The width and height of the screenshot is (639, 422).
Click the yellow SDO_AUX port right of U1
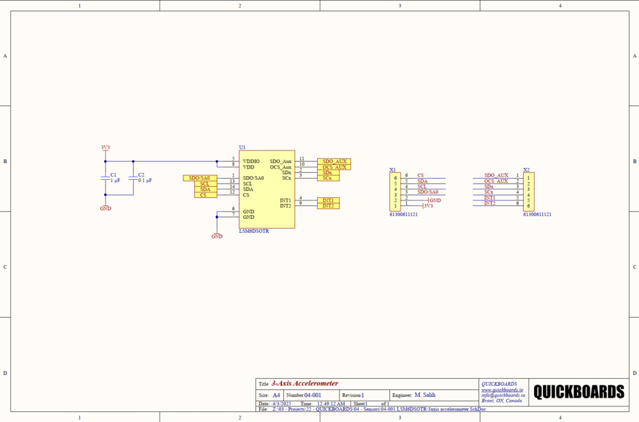coord(334,162)
